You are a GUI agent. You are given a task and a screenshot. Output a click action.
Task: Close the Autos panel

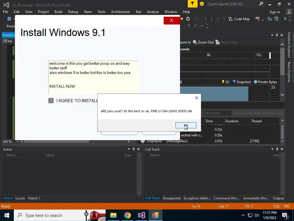tap(138, 149)
